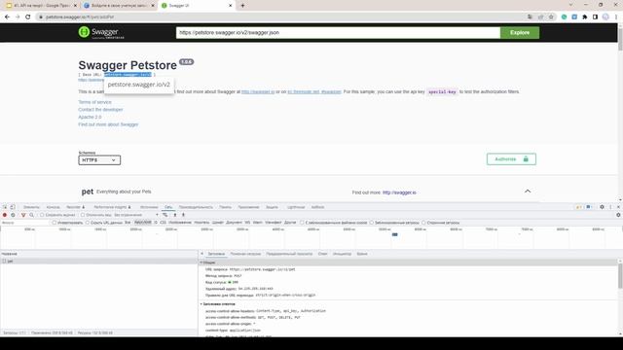Bookmark the page with the star icon
This screenshot has height=350, width=623.
tap(551, 17)
